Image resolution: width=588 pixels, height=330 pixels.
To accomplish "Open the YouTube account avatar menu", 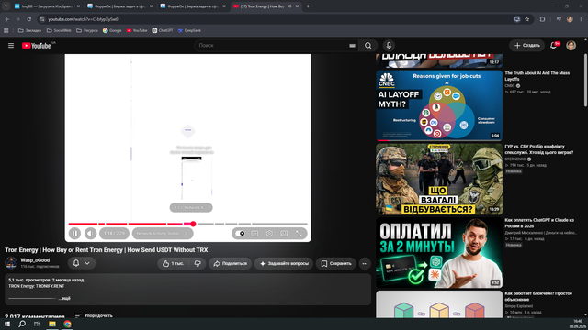I will (571, 45).
